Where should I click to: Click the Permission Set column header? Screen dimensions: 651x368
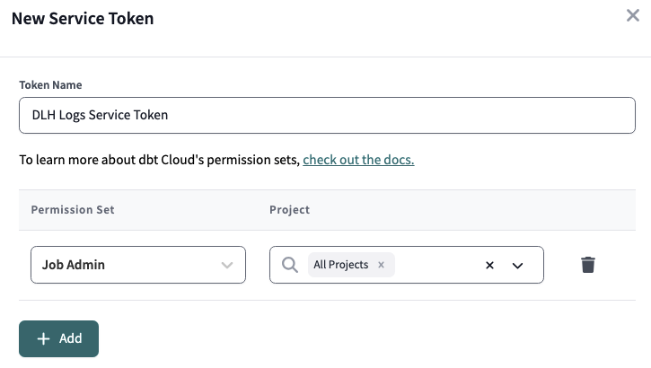pyautogui.click(x=73, y=210)
